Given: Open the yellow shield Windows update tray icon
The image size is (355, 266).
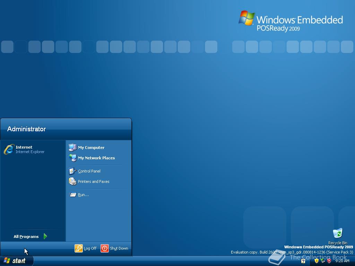Looking at the screenshot, I should (317, 261).
